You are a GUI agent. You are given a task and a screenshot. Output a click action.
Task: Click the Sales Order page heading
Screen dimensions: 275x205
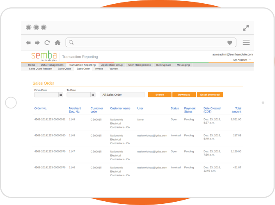pos(44,83)
